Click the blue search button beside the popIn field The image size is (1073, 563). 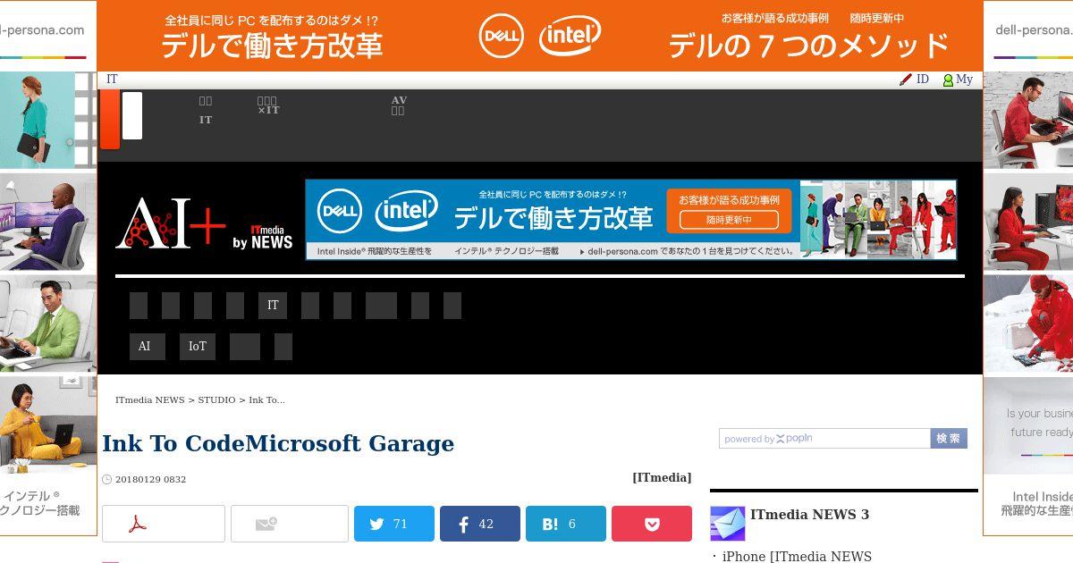pyautogui.click(x=949, y=439)
